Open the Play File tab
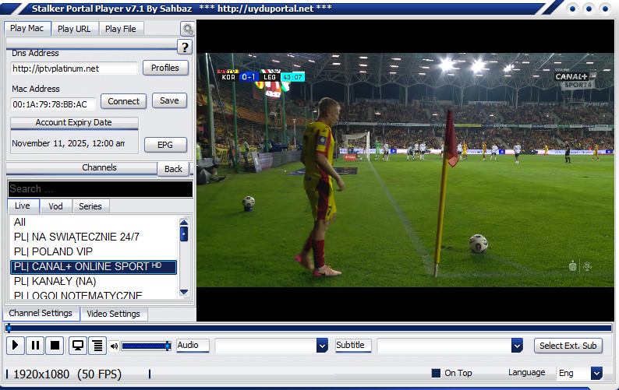Image resolution: width=619 pixels, height=390 pixels. click(x=120, y=29)
